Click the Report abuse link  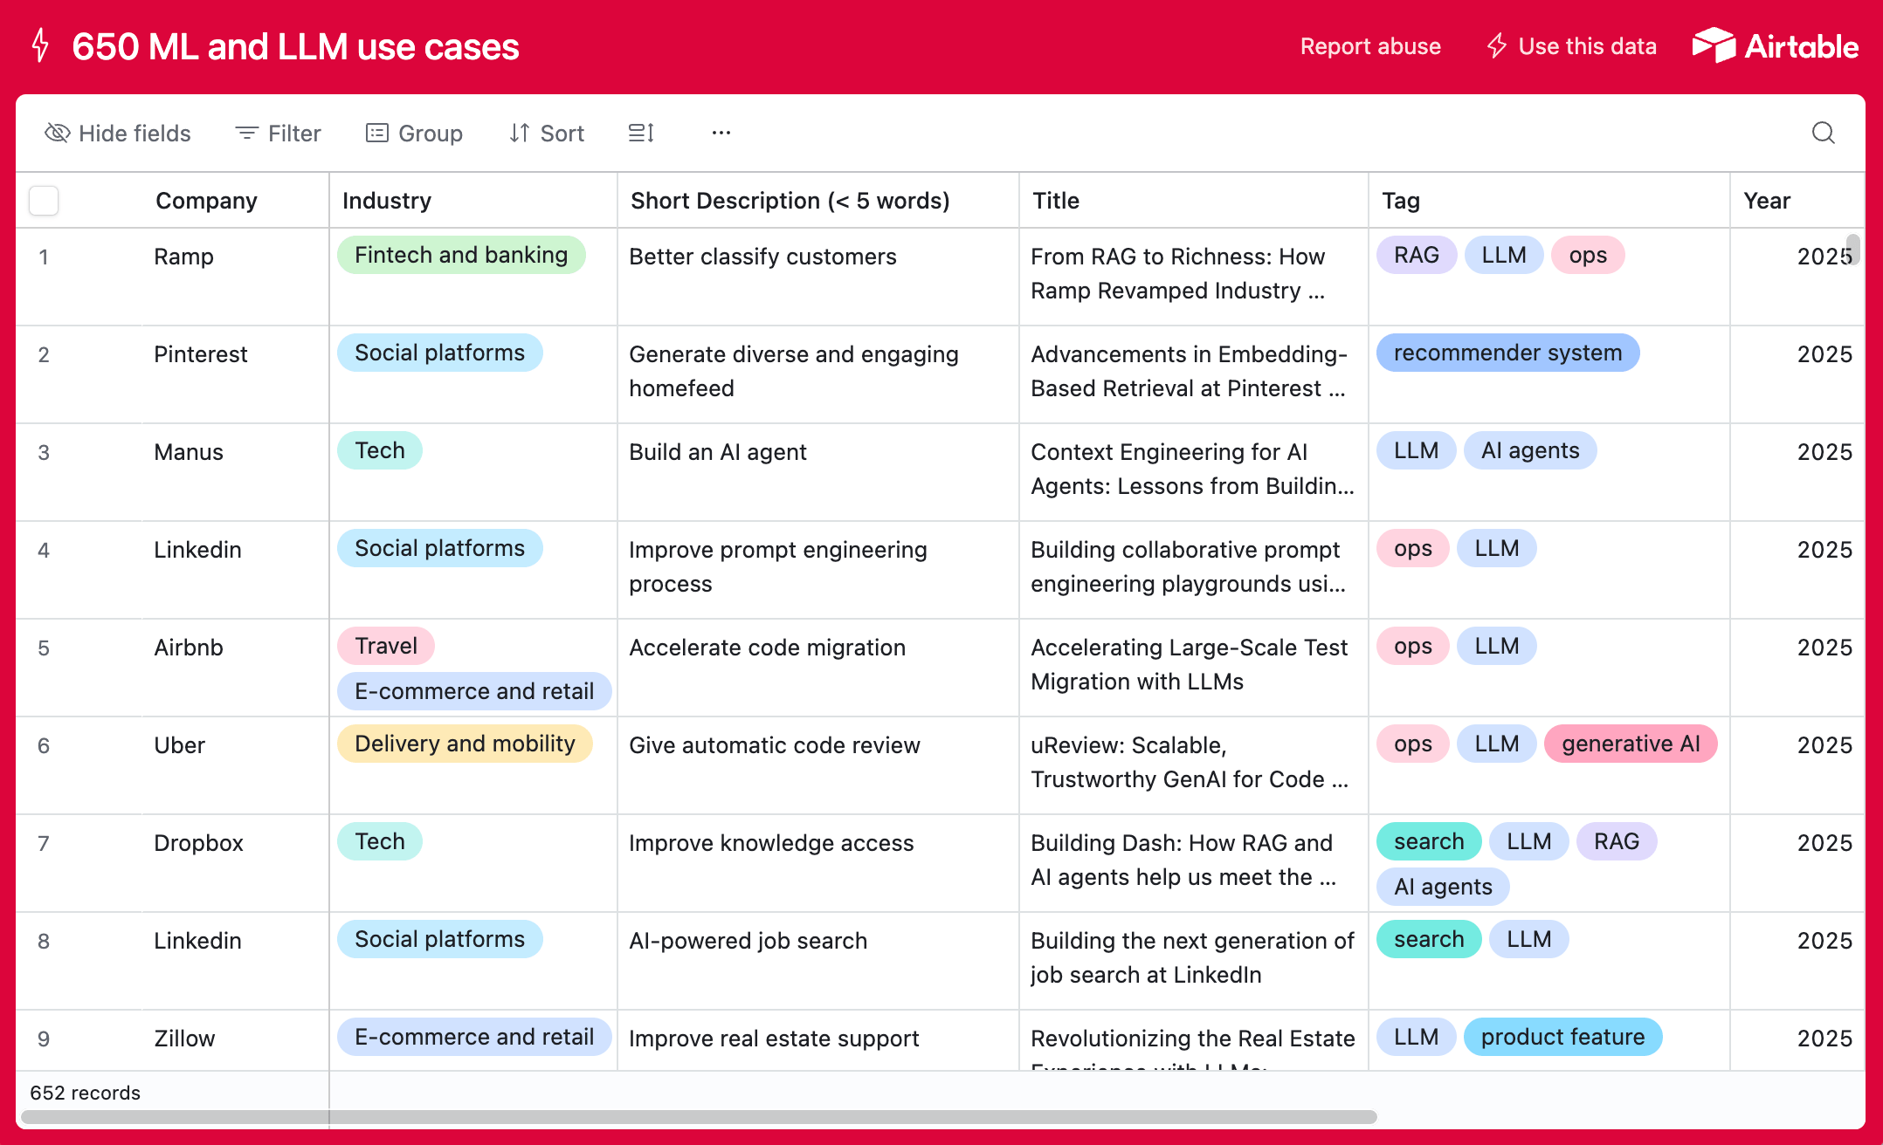coord(1370,46)
